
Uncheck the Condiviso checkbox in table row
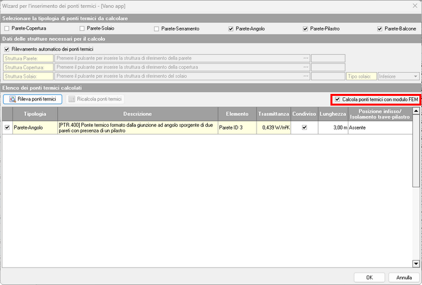[x=304, y=128]
